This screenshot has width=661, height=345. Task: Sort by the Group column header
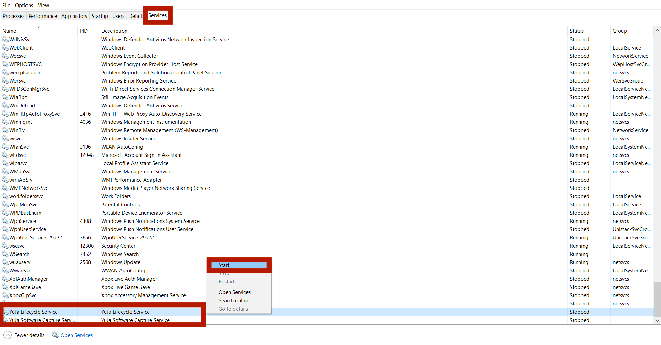point(632,31)
